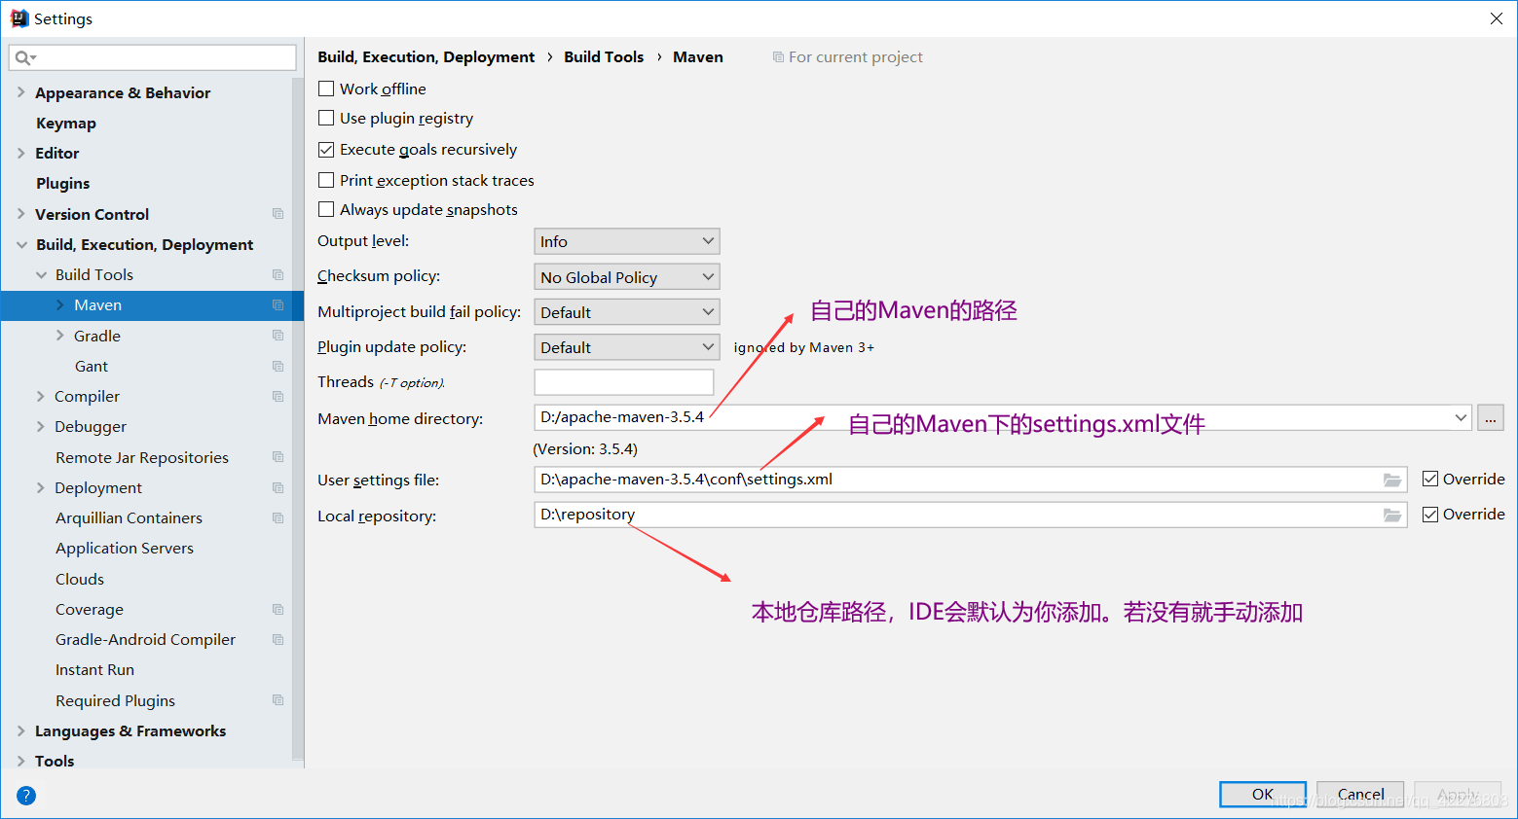Click the help question mark icon
Image resolution: width=1518 pixels, height=819 pixels.
point(26,796)
